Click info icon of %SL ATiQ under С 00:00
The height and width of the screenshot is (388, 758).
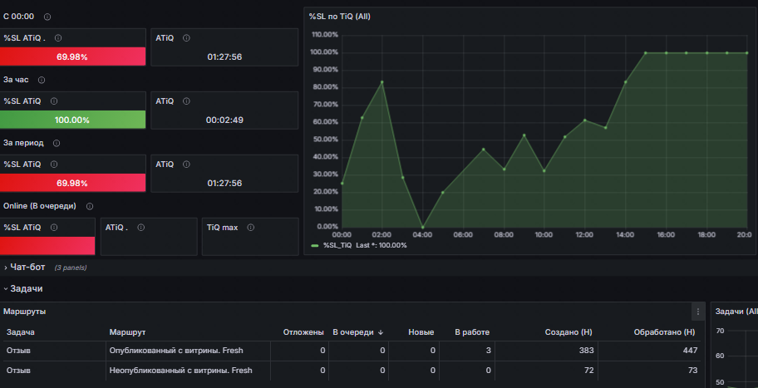[x=58, y=38]
